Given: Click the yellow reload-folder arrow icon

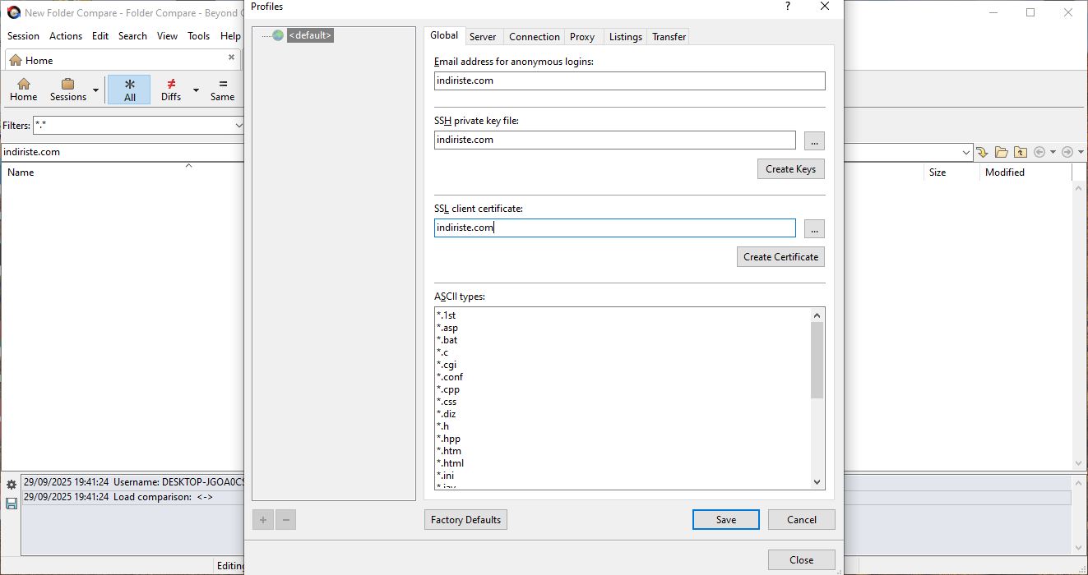Looking at the screenshot, I should coord(982,152).
